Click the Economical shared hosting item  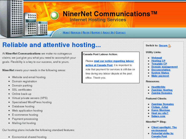click(29, 137)
